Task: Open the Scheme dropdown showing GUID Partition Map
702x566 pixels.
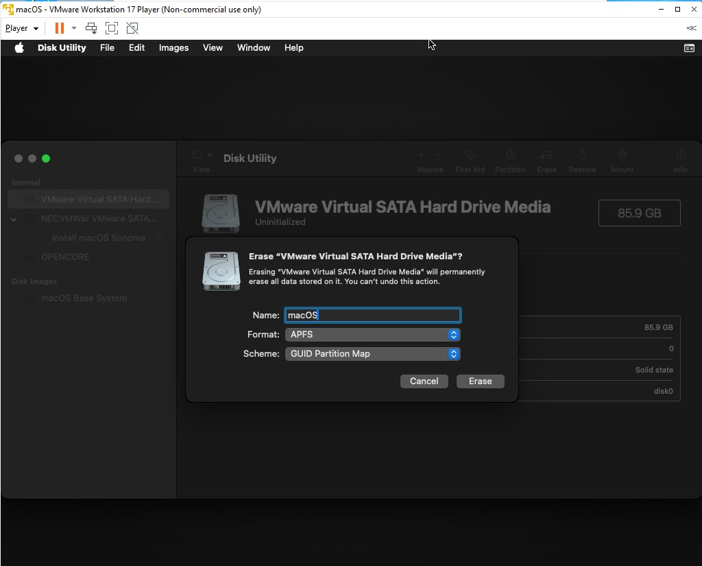Action: (372, 354)
